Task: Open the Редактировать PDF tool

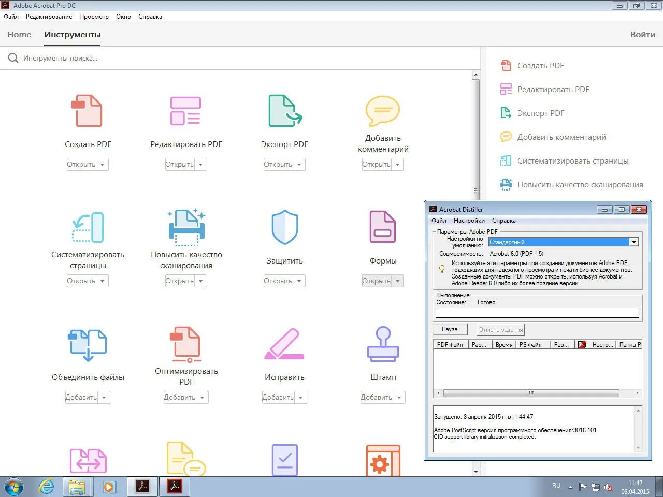Action: (185, 111)
